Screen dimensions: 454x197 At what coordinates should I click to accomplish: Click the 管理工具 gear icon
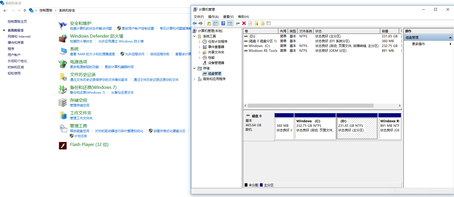63,128
